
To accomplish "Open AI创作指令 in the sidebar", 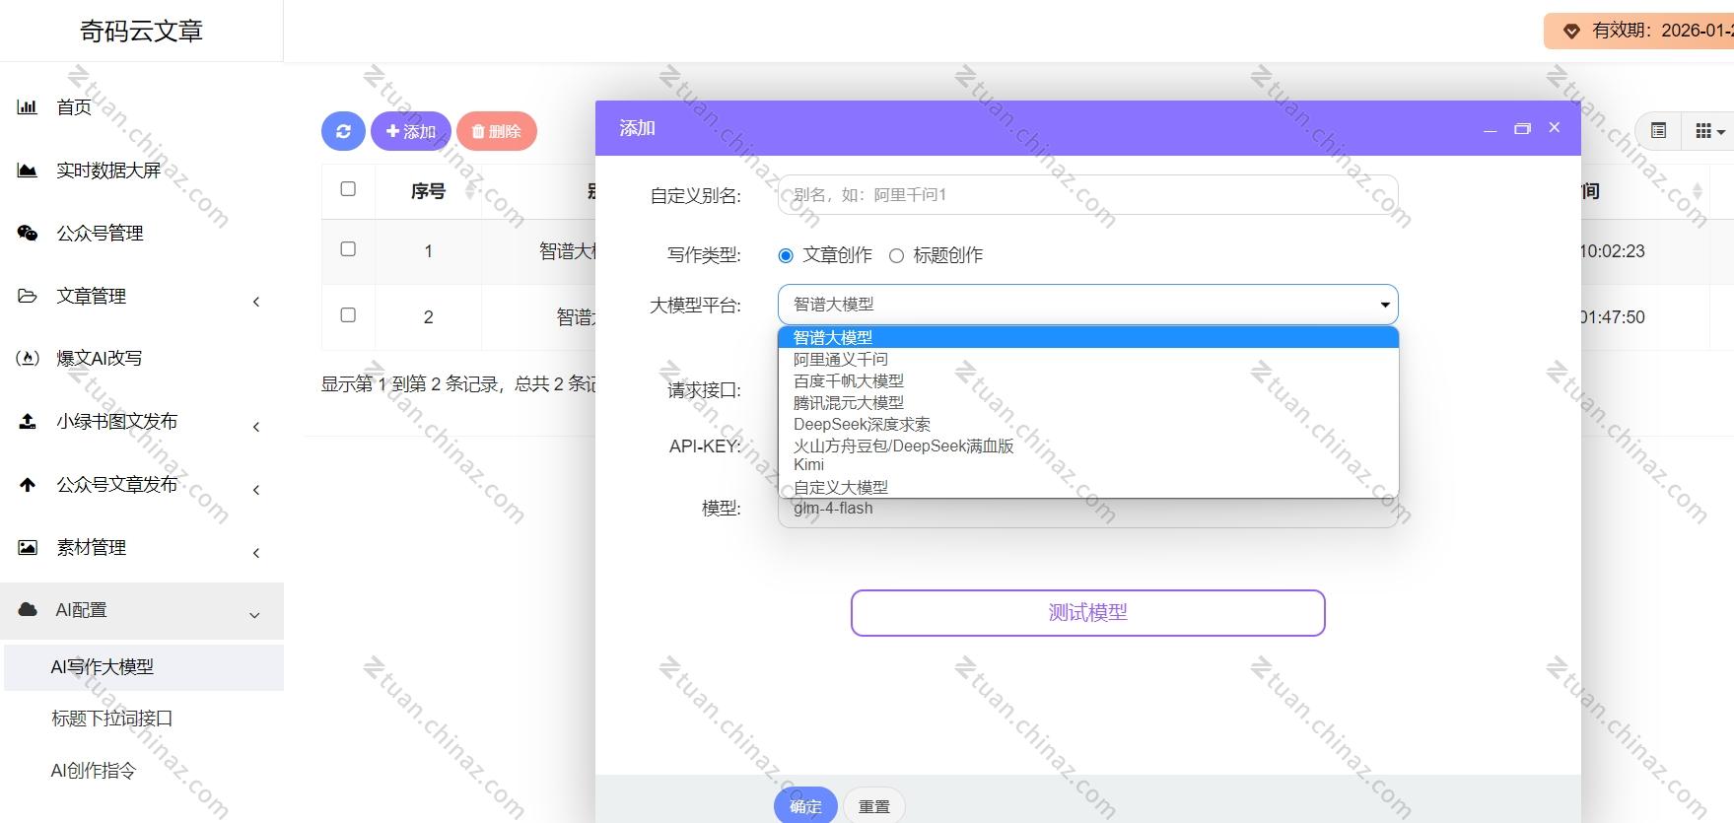I will (x=94, y=771).
